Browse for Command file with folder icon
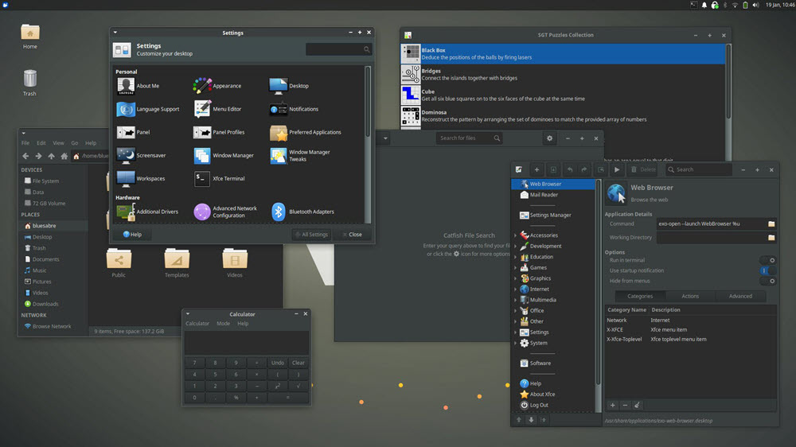 click(771, 224)
